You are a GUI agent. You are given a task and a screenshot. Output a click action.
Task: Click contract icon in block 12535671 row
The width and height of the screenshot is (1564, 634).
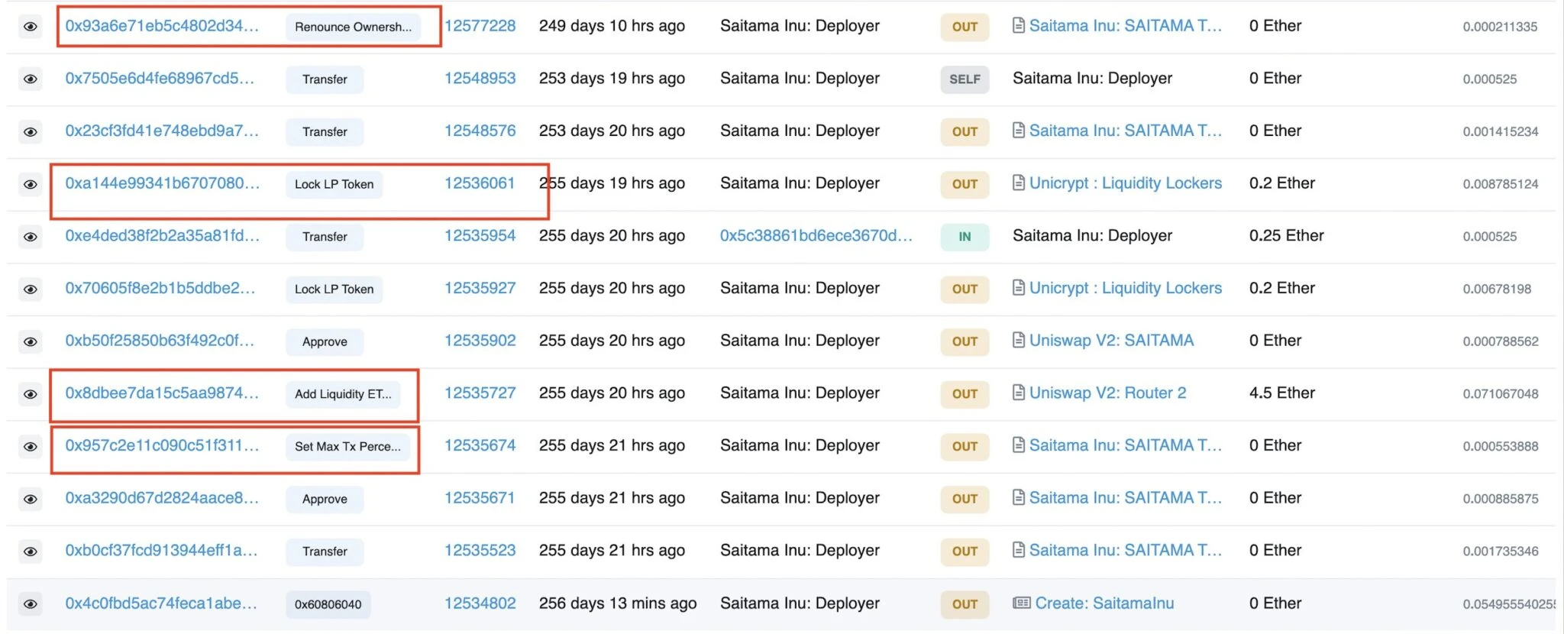(1018, 498)
